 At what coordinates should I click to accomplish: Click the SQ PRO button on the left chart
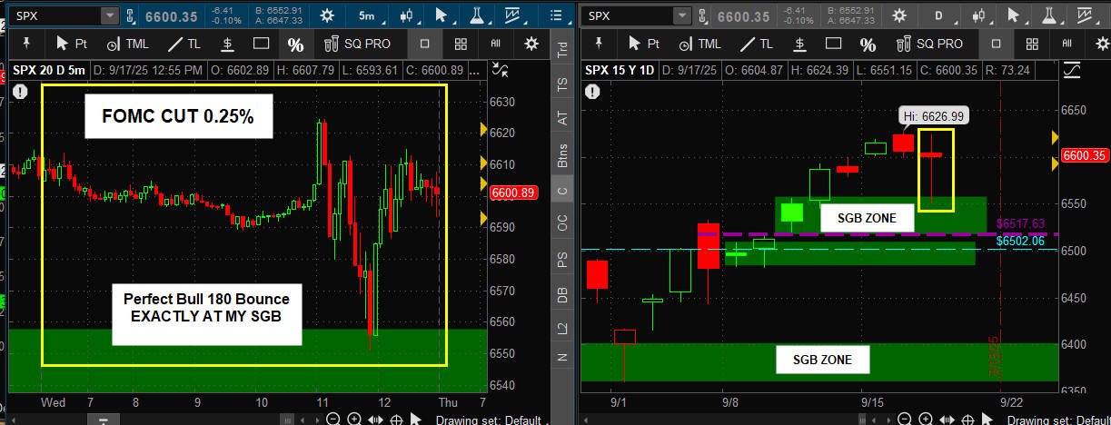pyautogui.click(x=355, y=44)
